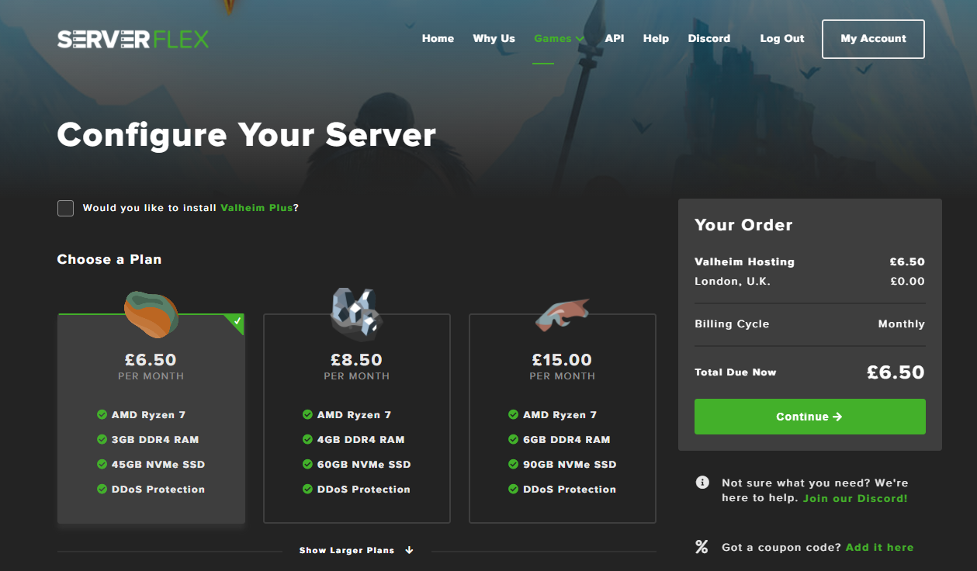Click the down arrow next to Show Larger Plans
The height and width of the screenshot is (571, 977).
coord(409,550)
